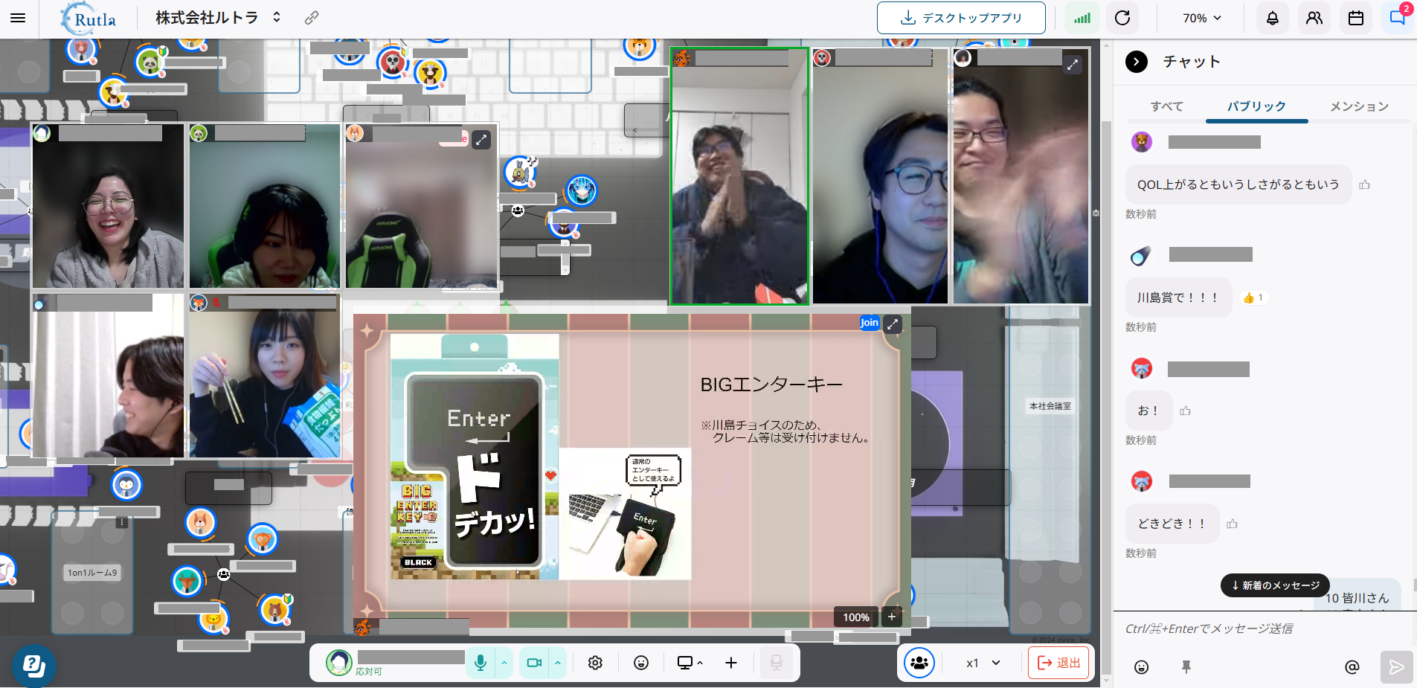This screenshot has height=688, width=1417.
Task: Open the hamburger main menu
Action: pyautogui.click(x=18, y=18)
